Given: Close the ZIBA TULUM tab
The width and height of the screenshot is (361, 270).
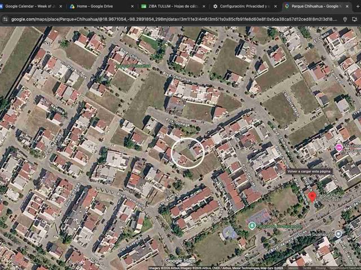Looking at the screenshot, I should (204, 6).
